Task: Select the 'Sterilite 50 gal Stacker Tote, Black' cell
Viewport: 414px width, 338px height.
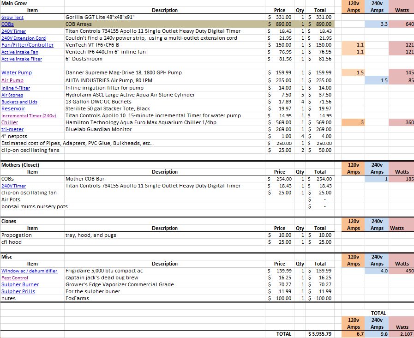Action: (165, 109)
